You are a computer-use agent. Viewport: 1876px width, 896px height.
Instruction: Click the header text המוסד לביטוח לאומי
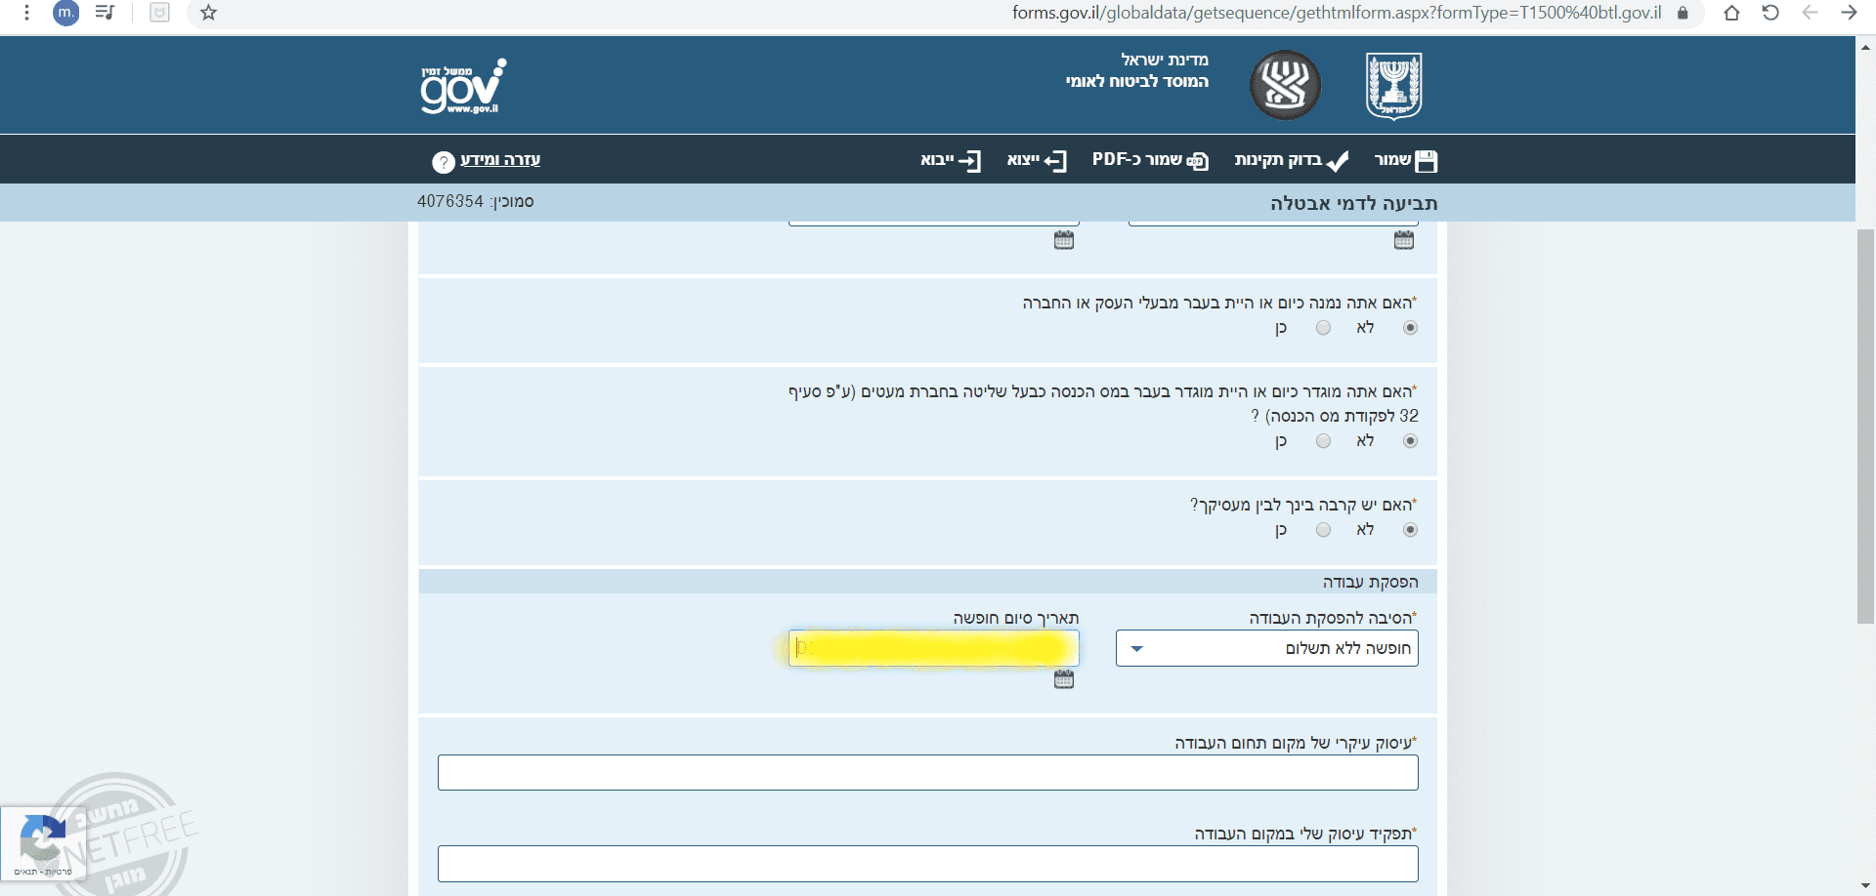click(1137, 82)
